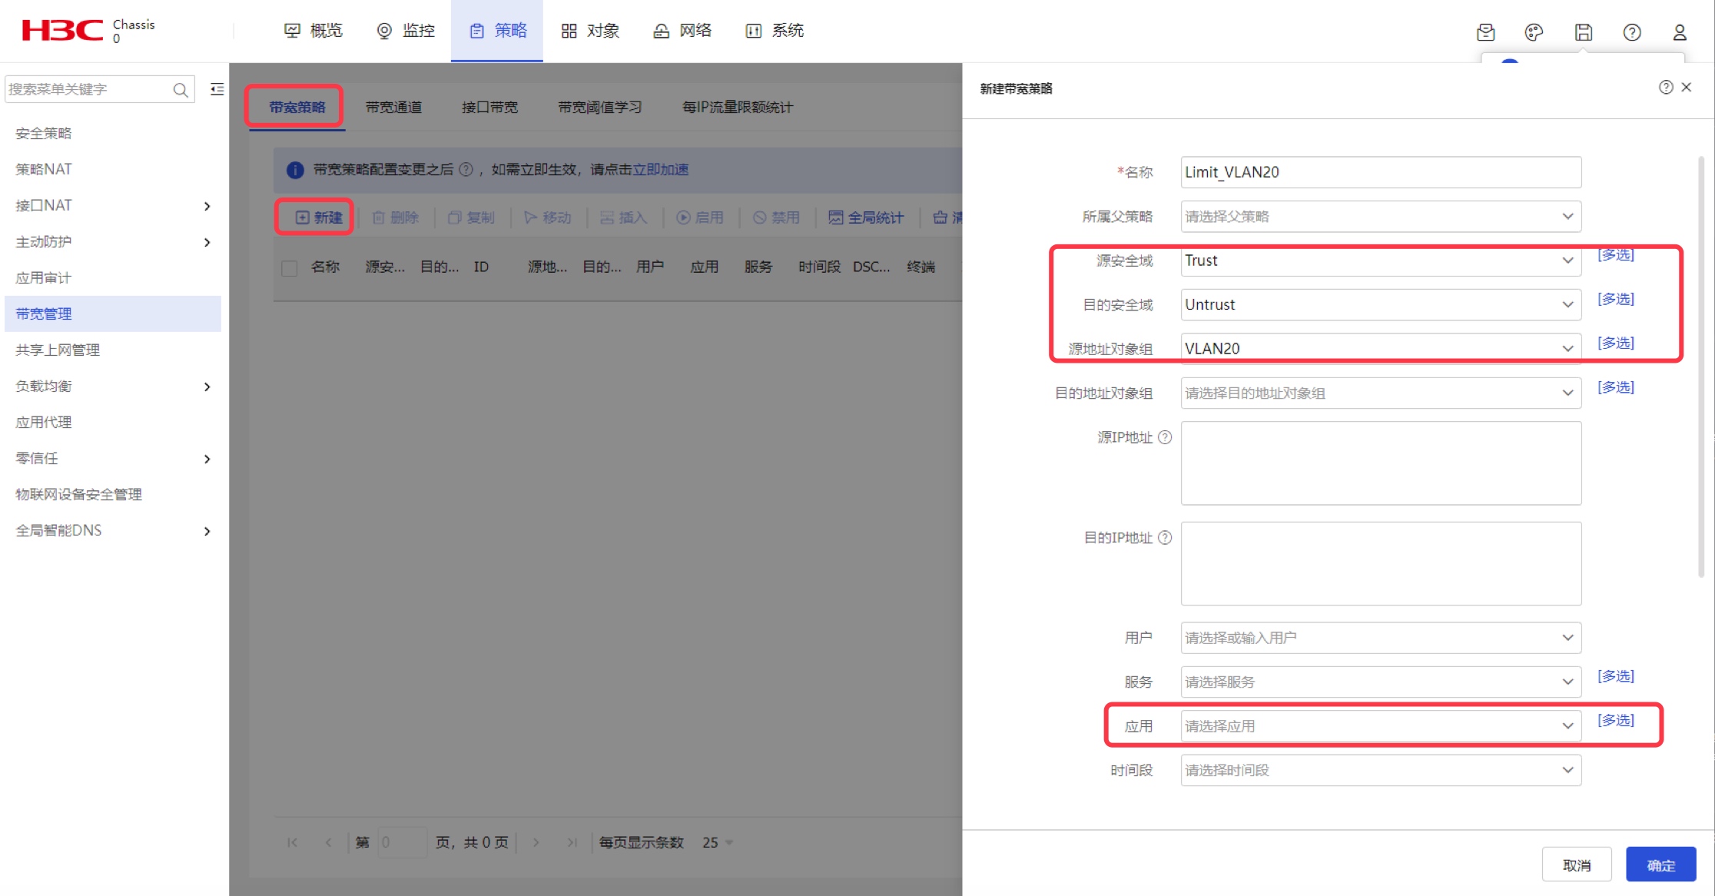Expand 零信任 in the sidebar

point(207,459)
